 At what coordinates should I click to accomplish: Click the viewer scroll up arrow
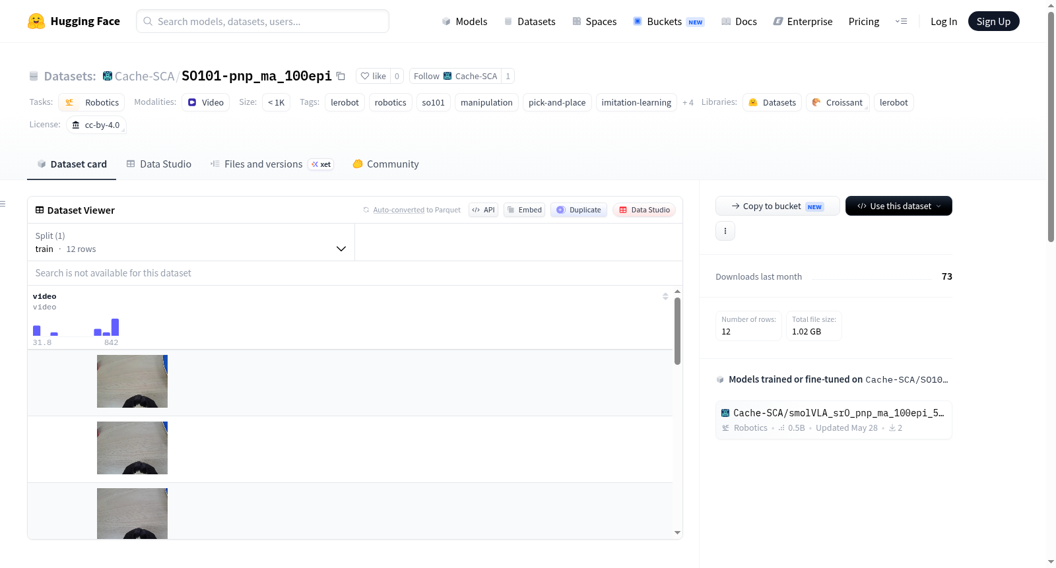(x=677, y=291)
